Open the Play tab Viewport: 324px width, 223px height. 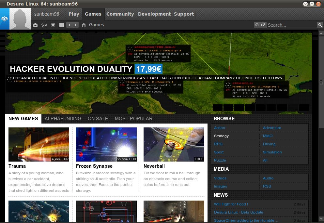pyautogui.click(x=74, y=14)
